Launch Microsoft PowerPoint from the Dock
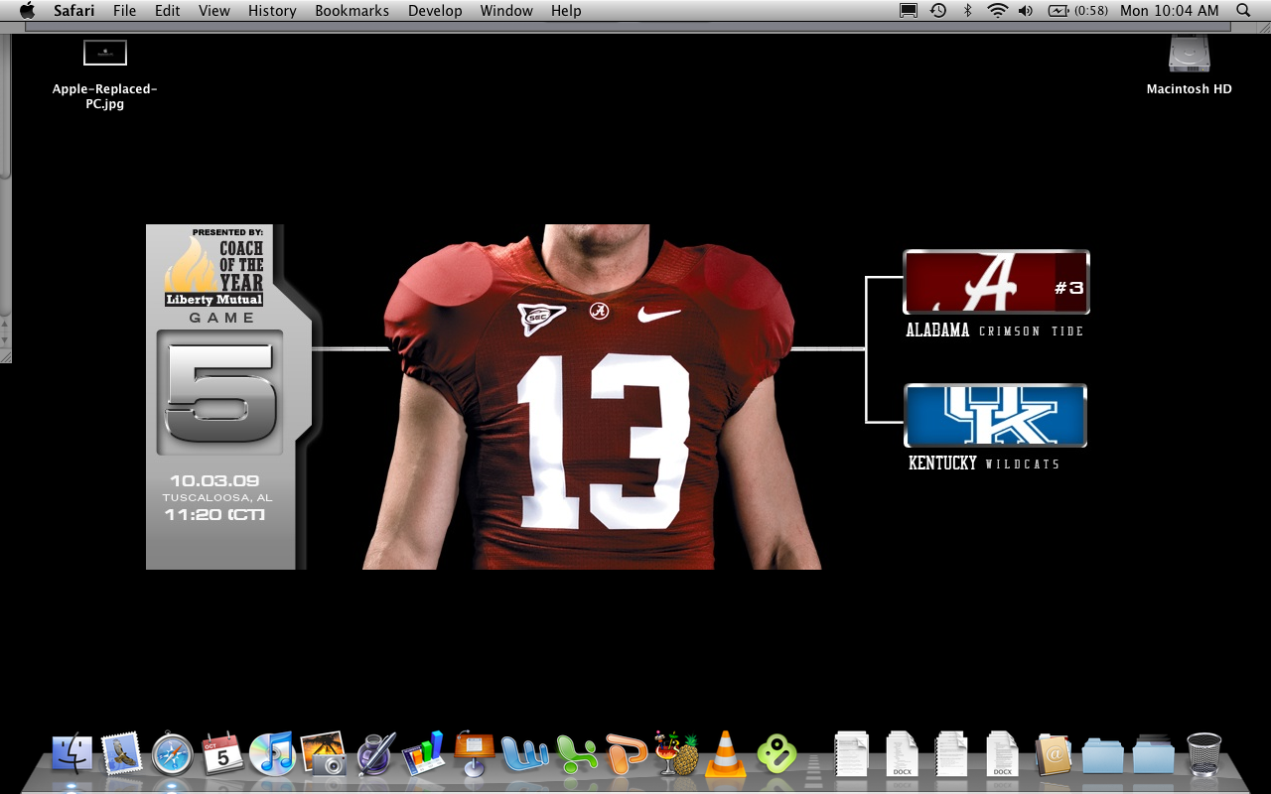 (627, 755)
